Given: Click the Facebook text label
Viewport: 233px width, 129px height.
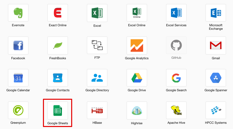Looking at the screenshot, I should 18,58.
